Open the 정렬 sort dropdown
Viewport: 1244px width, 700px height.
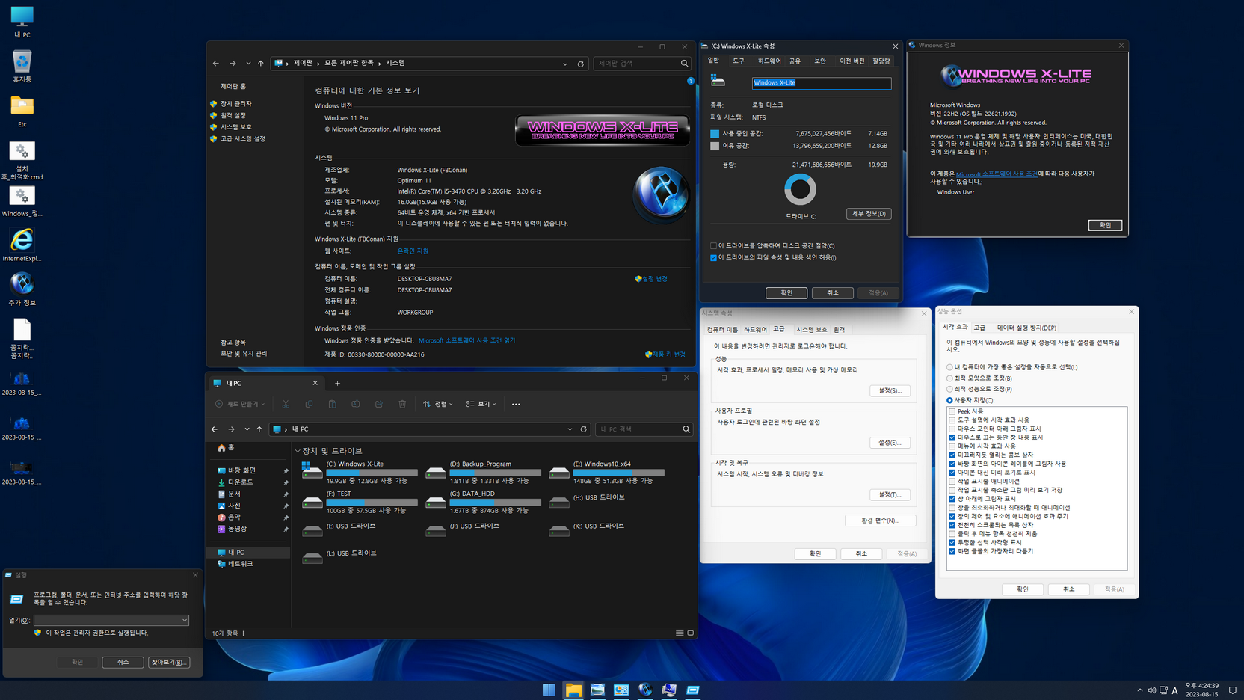click(x=438, y=404)
